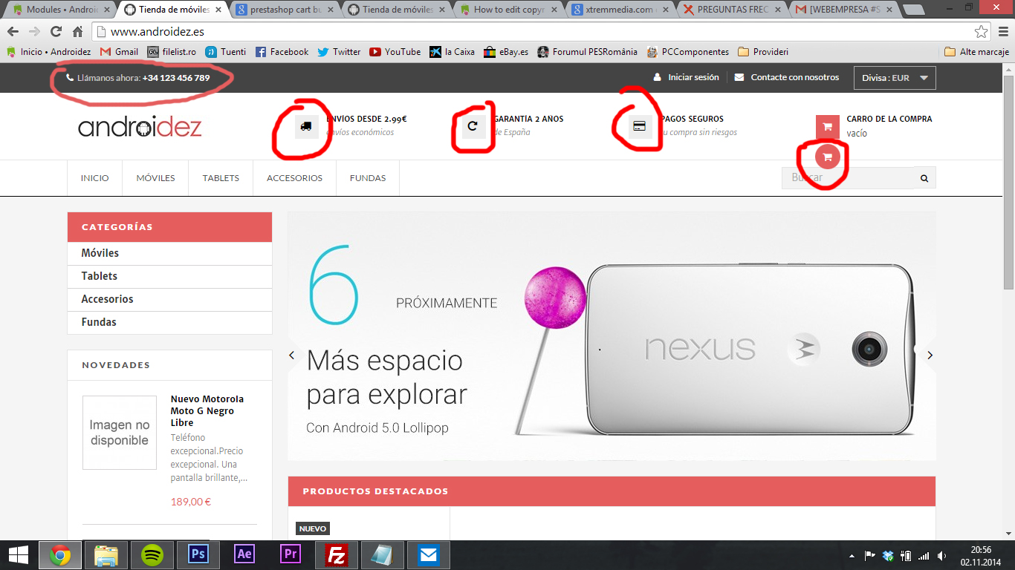The width and height of the screenshot is (1015, 570).
Task: Open the Provideri bookmarks folder
Action: (763, 52)
